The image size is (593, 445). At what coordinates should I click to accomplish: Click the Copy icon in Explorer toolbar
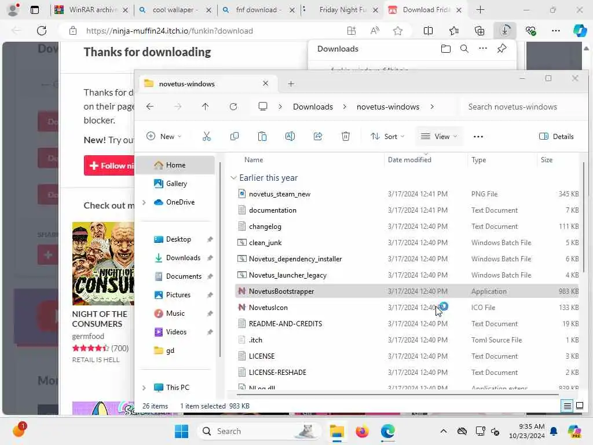tap(235, 136)
